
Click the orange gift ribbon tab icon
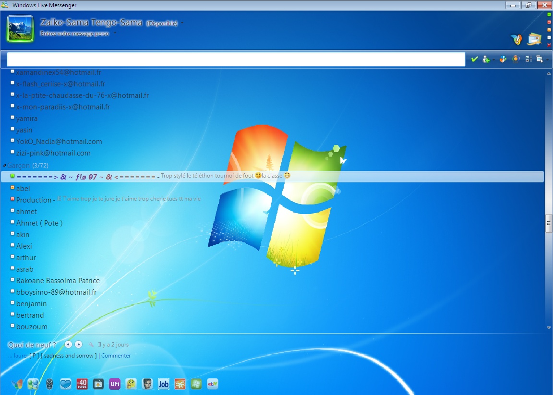pos(180,383)
